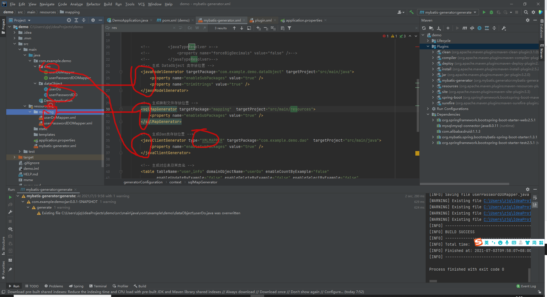Close the mybatis-generator:generate Run tab
The image size is (547, 297).
click(75, 189)
